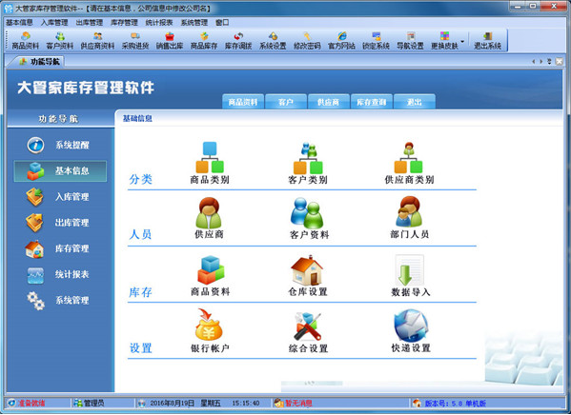Click the 退出 tab button
Screen dimensions: 571x415
[x=414, y=102]
